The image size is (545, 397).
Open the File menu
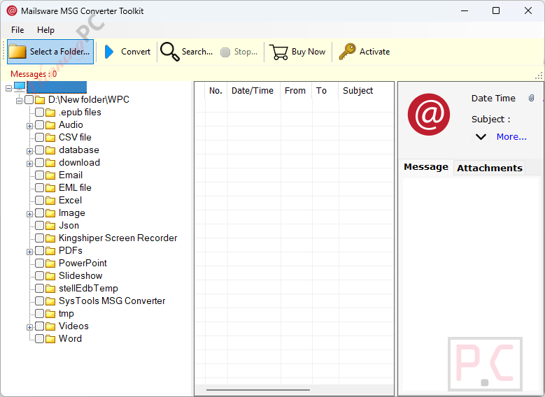point(17,30)
